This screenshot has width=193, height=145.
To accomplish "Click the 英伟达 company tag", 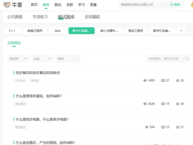I will point(35,81).
